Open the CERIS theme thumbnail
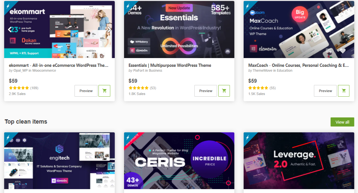Viewport: 358px width, 193px height. tap(179, 161)
